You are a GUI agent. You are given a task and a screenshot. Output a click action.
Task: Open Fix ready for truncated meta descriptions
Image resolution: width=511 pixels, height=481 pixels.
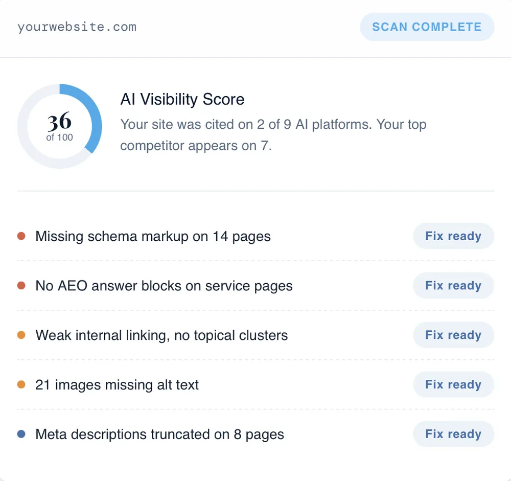pos(453,434)
